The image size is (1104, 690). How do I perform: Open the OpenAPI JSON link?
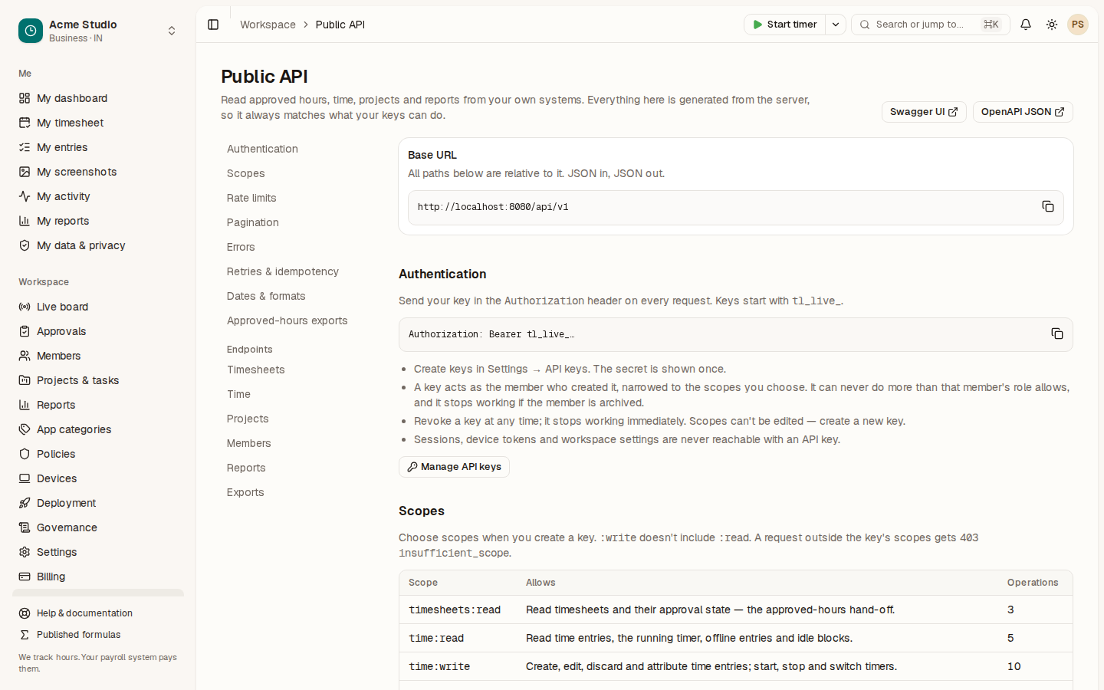coord(1023,112)
